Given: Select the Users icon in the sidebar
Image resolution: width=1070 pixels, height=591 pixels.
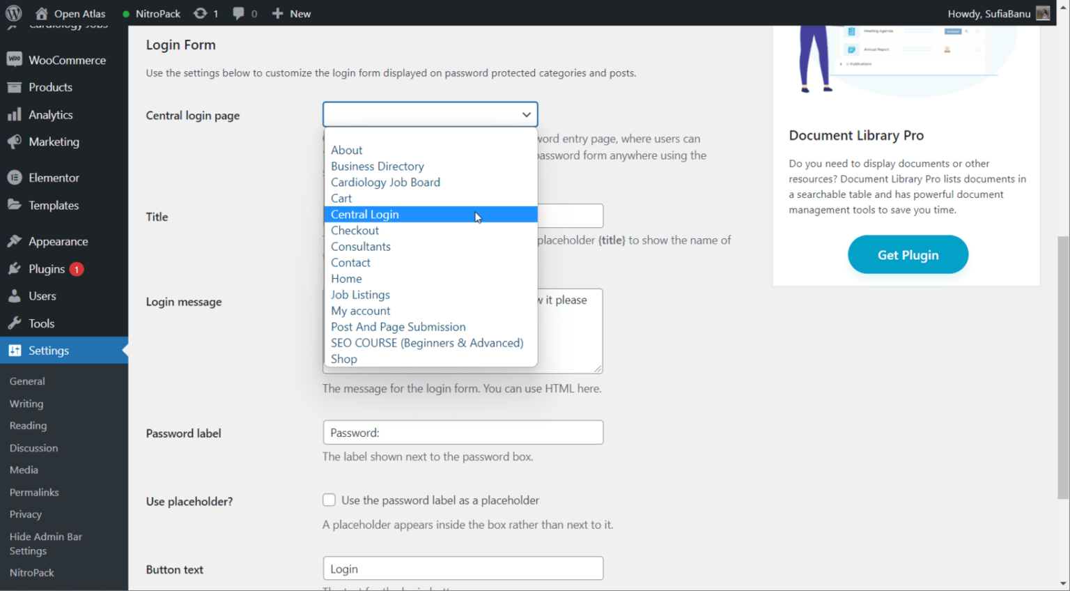Looking at the screenshot, I should coord(14,295).
